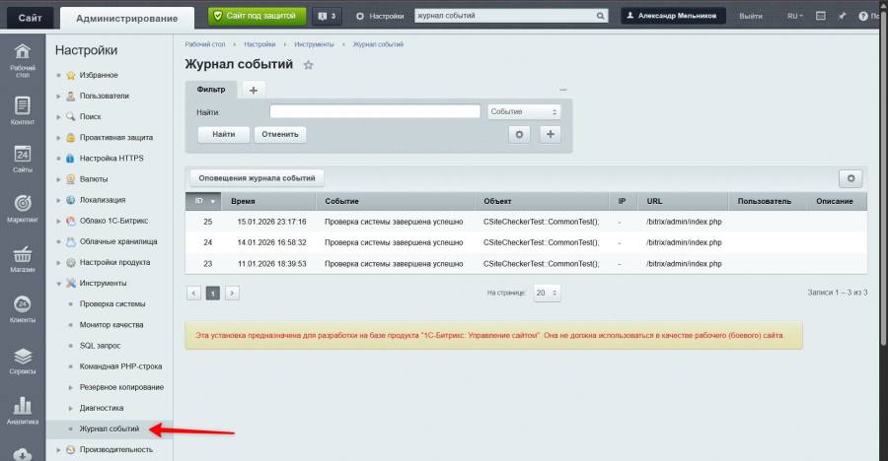Open the RU language dropdown
This screenshot has height=461, width=888.
pyautogui.click(x=794, y=17)
